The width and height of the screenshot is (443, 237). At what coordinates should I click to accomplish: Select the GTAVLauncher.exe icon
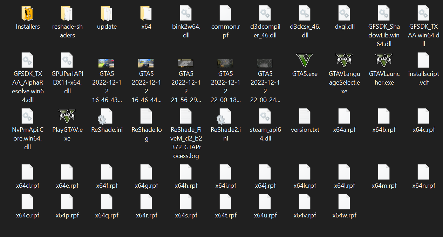click(x=384, y=61)
